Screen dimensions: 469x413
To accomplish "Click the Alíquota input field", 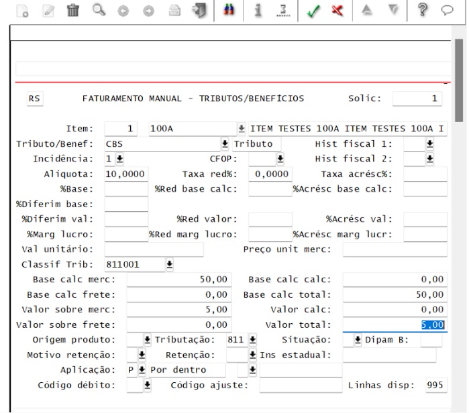I will point(126,174).
